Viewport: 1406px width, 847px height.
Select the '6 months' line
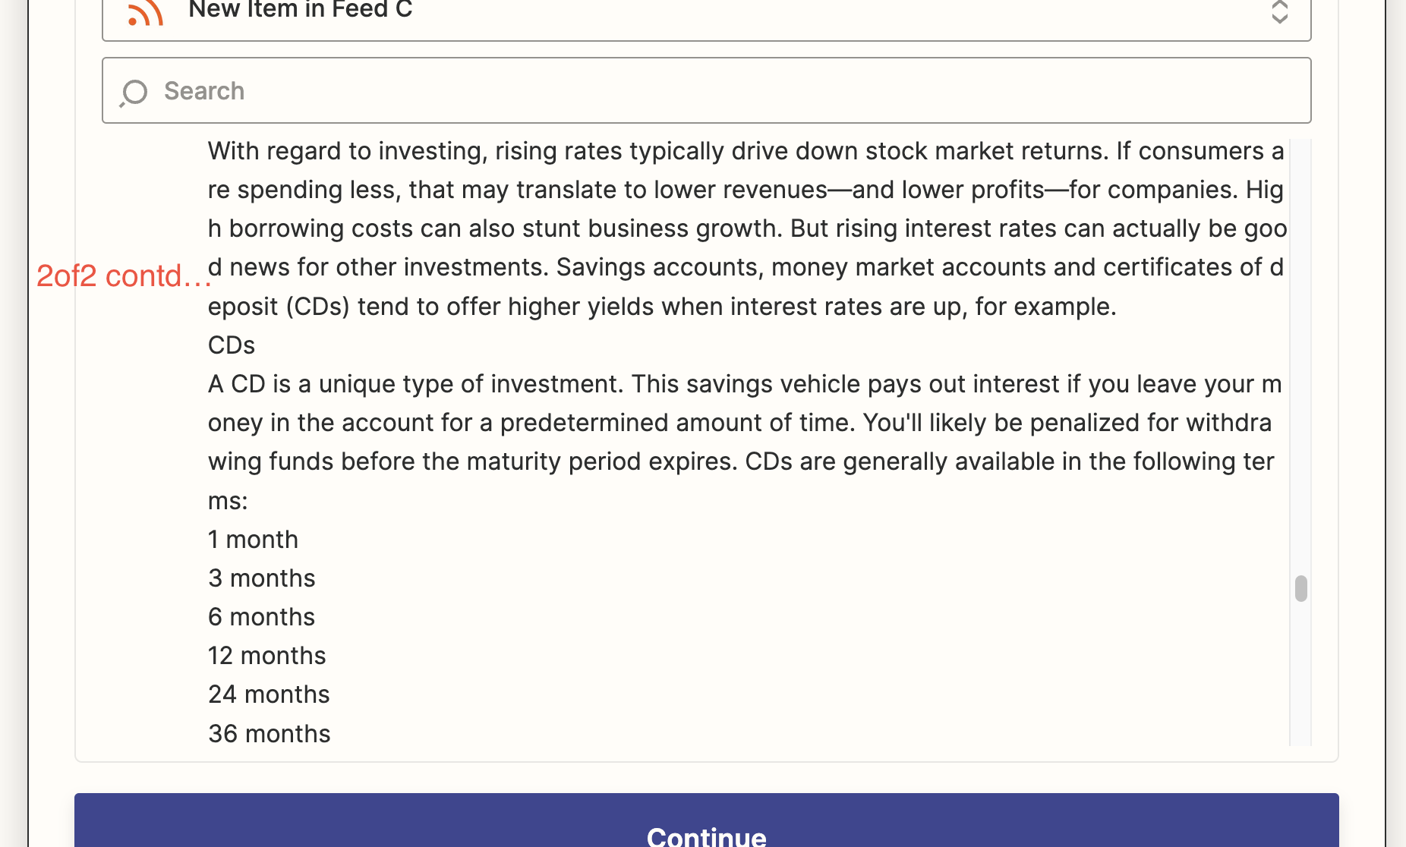[x=262, y=617]
